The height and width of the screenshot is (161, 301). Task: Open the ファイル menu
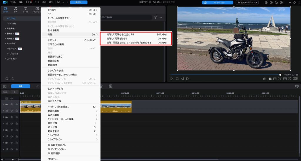coord(13,2)
